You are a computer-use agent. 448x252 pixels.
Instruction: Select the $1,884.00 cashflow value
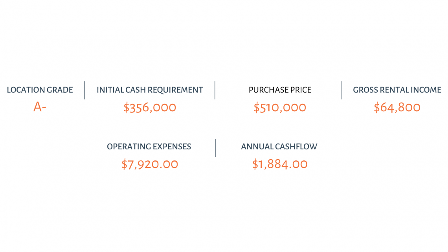(280, 164)
